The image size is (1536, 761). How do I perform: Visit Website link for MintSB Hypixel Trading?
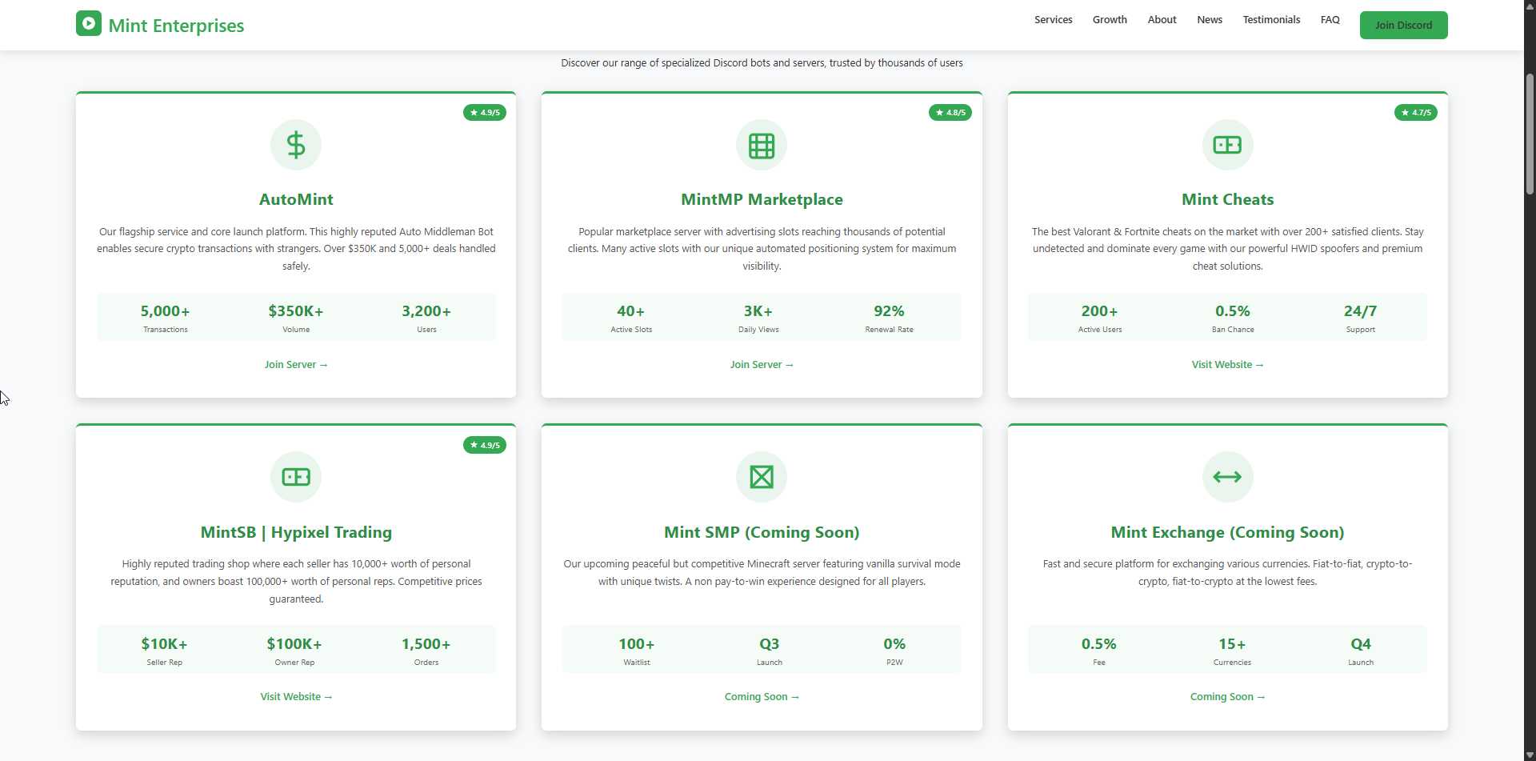pyautogui.click(x=296, y=697)
